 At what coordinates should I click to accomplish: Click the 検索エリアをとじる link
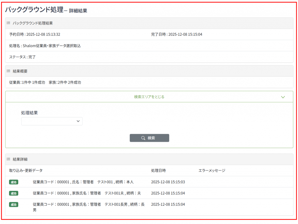point(149,97)
